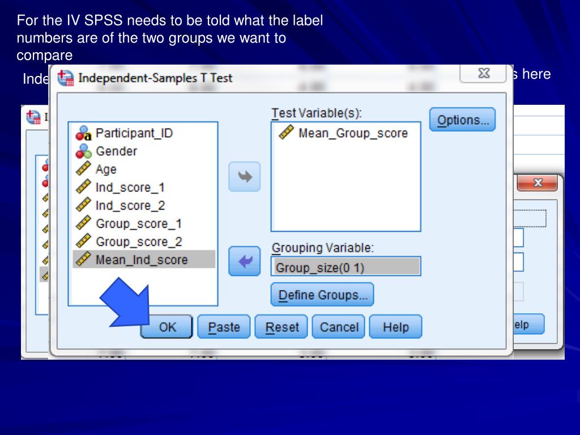The height and width of the screenshot is (435, 580).
Task: Click the ruler icon beside Group_score_2
Action: click(x=83, y=241)
